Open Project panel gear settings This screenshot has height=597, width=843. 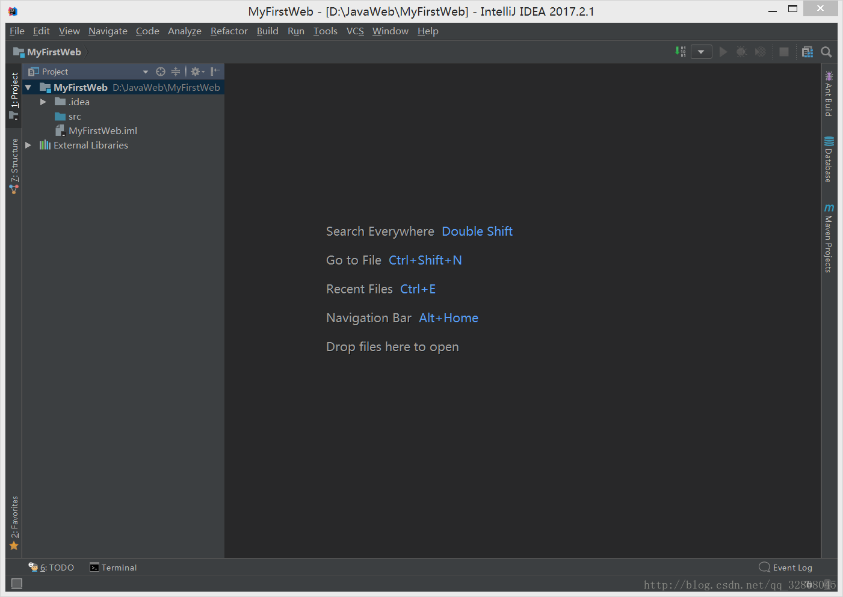pos(197,72)
